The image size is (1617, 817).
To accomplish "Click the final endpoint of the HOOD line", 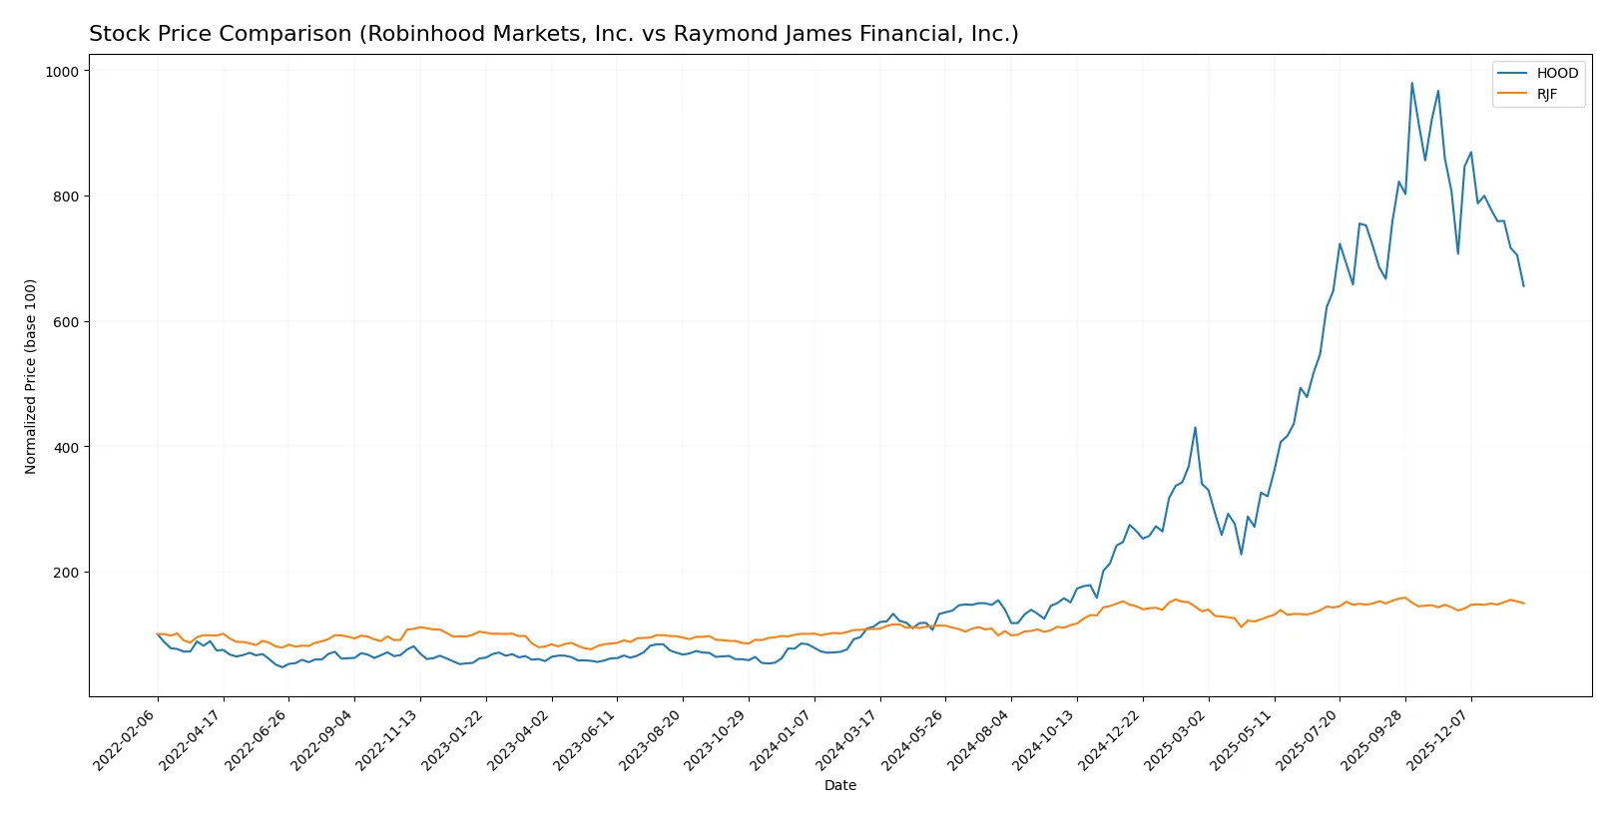I will coord(1523,286).
